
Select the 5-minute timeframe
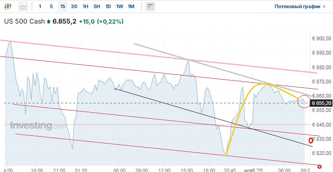point(51,7)
